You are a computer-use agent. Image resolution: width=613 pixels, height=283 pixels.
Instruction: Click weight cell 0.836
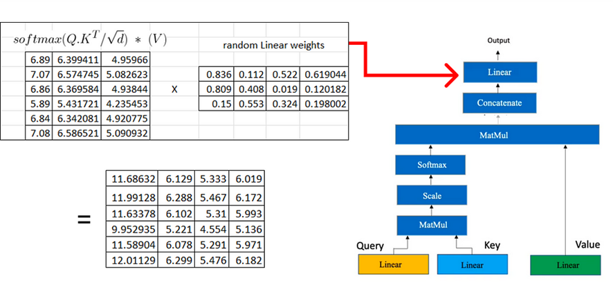(217, 74)
